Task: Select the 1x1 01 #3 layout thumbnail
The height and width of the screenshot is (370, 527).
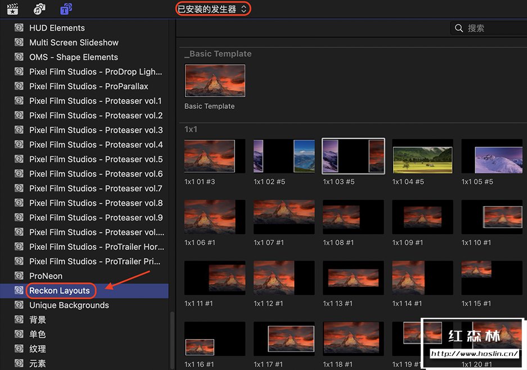Action: point(215,156)
